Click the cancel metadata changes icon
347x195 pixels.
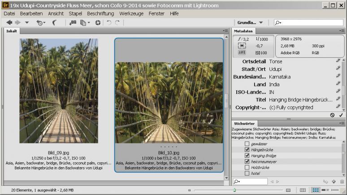point(332,115)
